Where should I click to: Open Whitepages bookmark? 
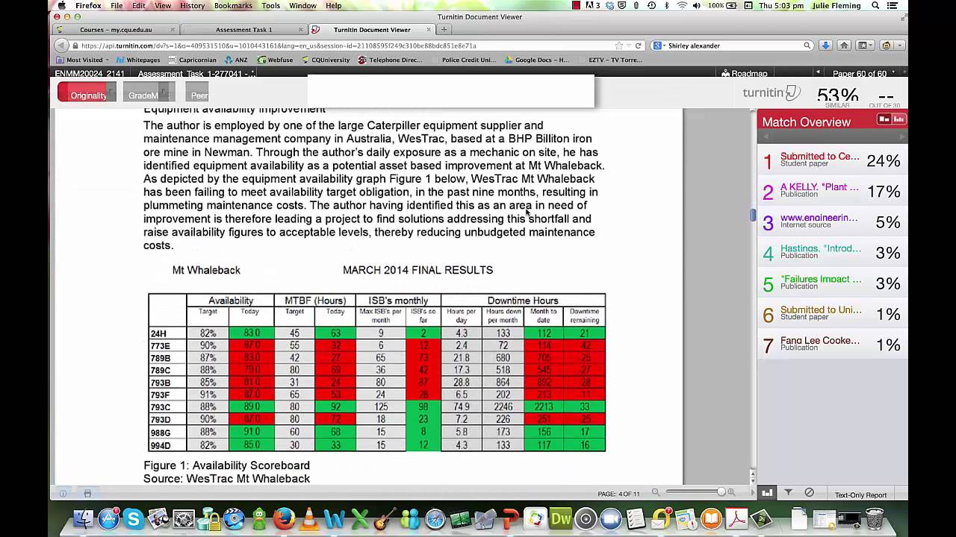coord(138,60)
